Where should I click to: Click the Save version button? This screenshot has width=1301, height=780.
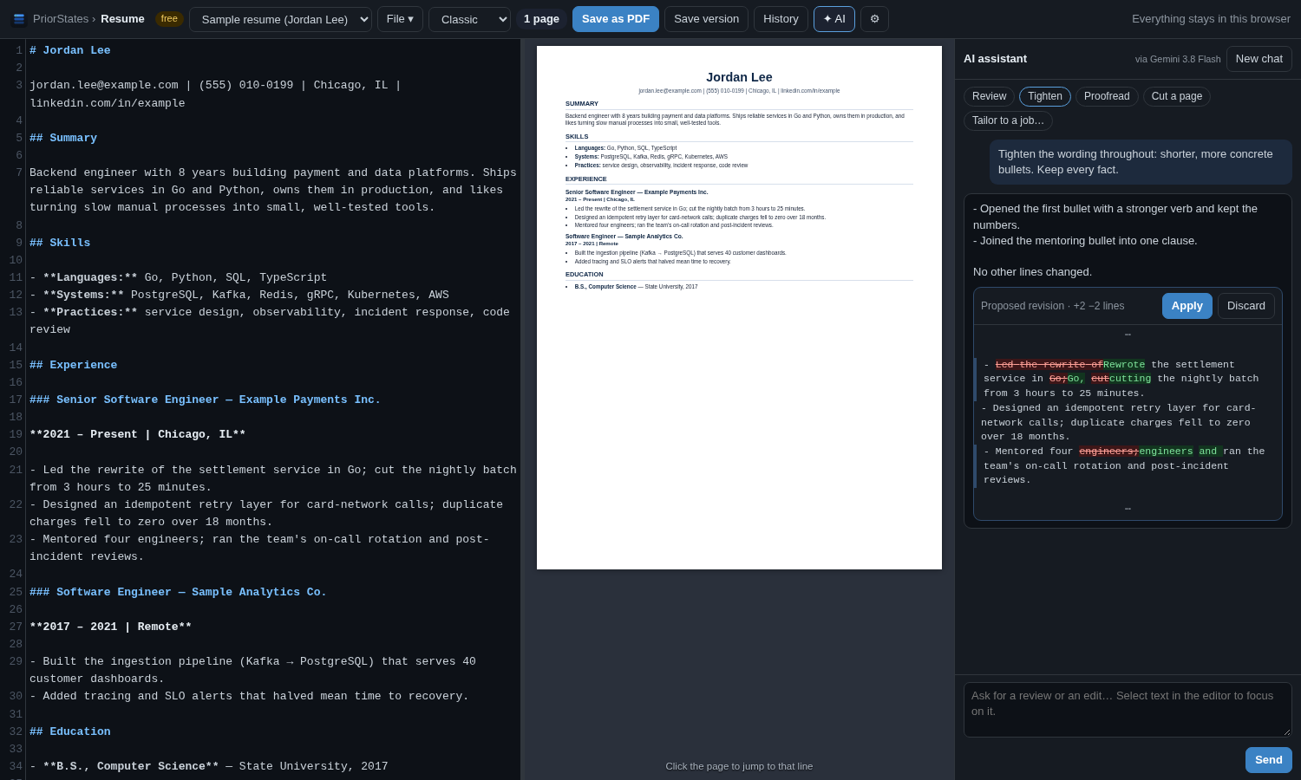706,19
